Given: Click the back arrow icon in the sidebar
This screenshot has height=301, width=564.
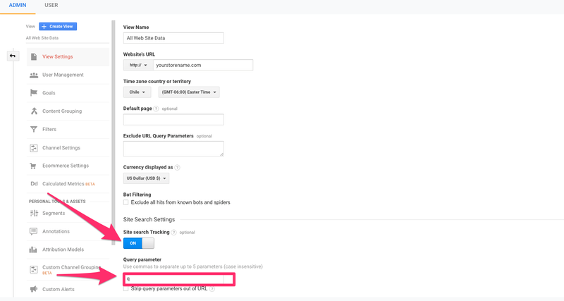Looking at the screenshot, I should pyautogui.click(x=13, y=56).
